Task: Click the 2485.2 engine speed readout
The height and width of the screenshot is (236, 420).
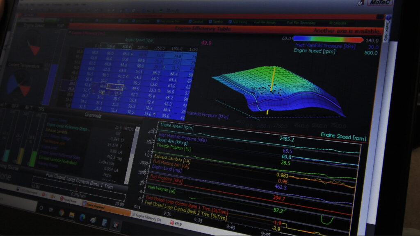Action: click(x=287, y=139)
